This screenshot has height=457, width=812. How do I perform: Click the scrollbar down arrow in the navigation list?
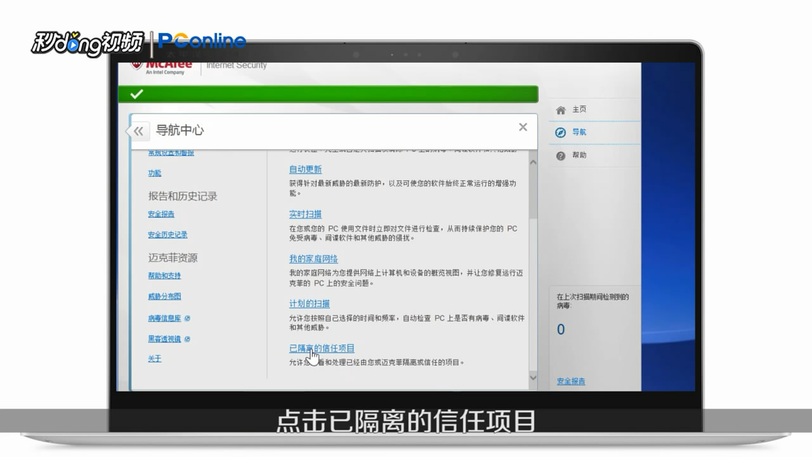533,376
